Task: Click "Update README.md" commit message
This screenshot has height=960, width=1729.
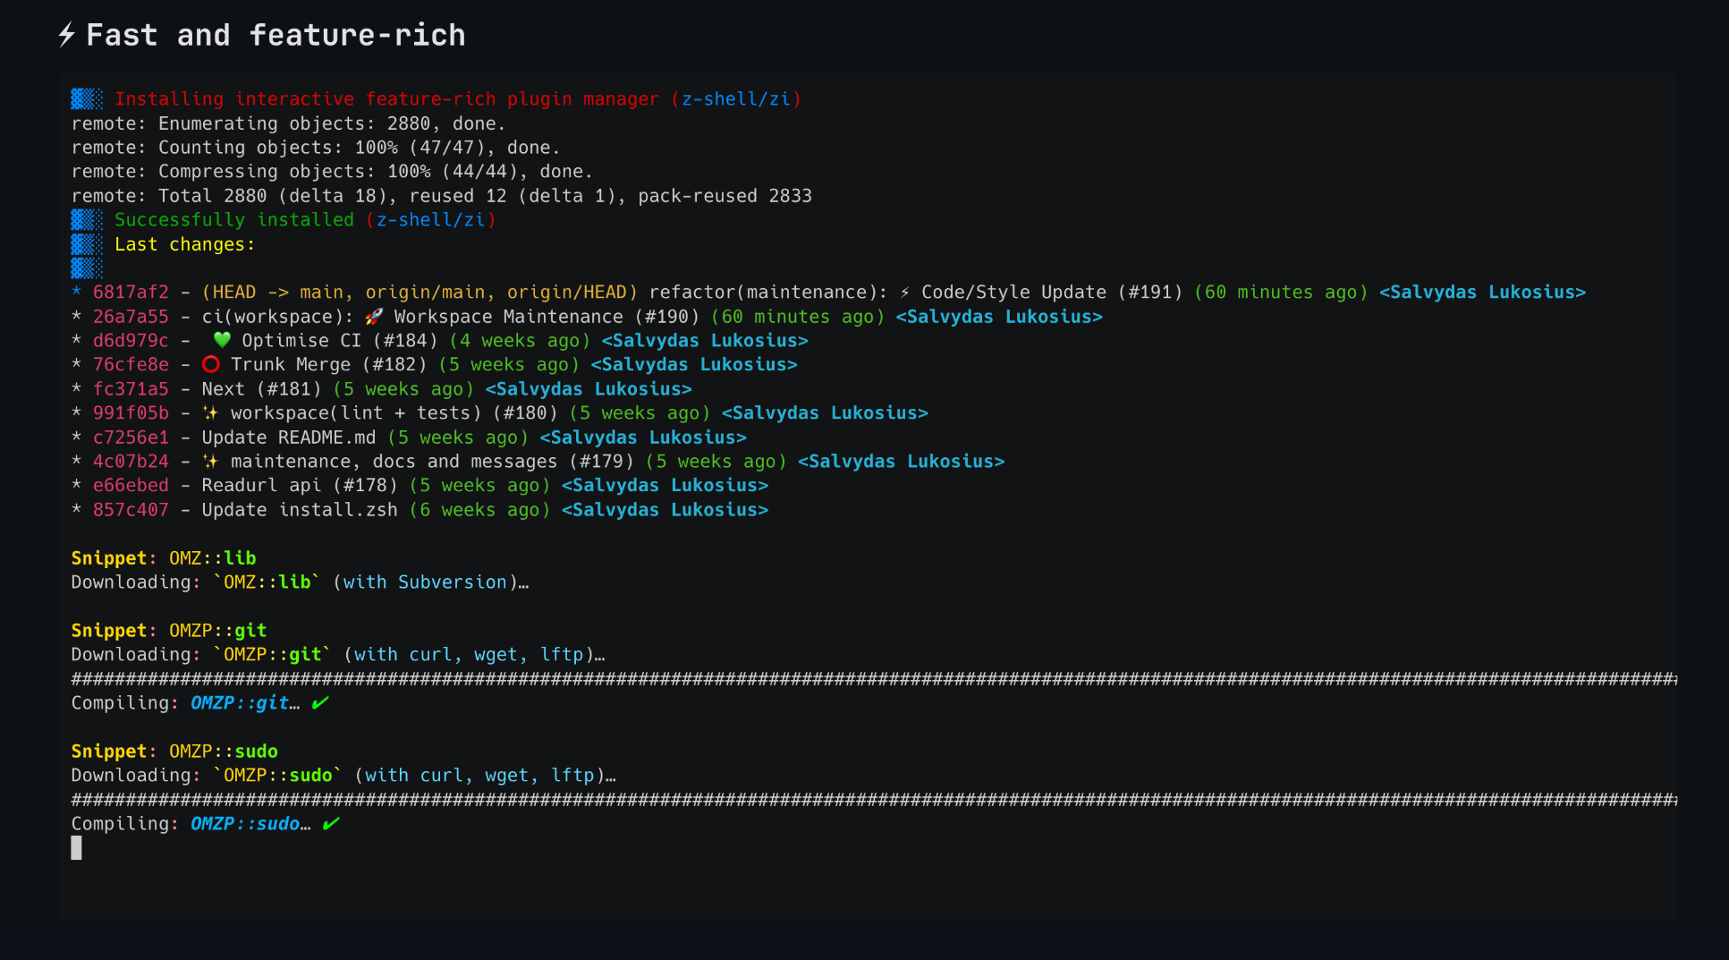Action: tap(289, 438)
